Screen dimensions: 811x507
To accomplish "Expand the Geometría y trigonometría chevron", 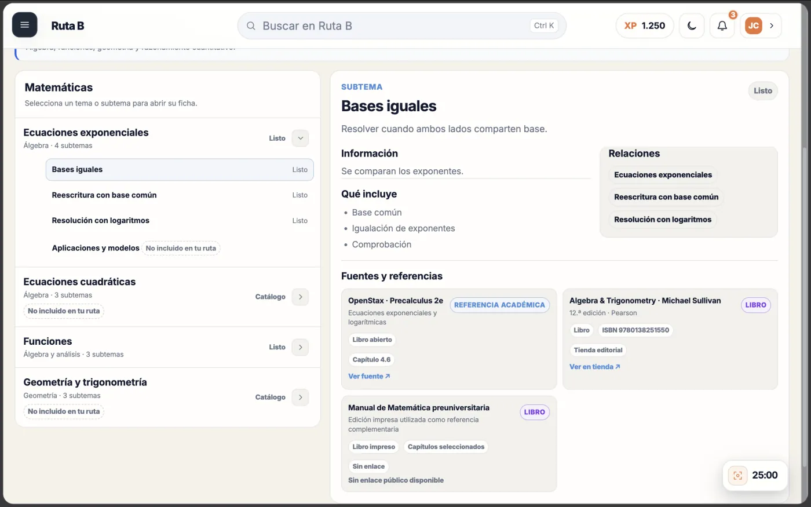I will tap(300, 397).
